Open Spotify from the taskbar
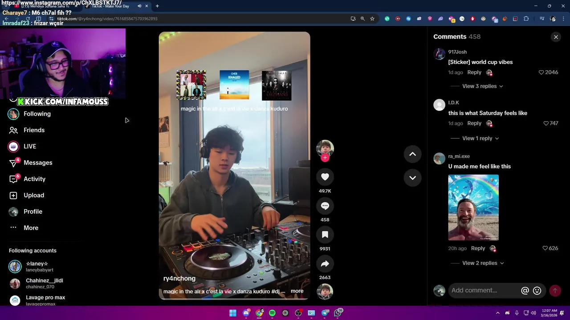 tap(272, 313)
